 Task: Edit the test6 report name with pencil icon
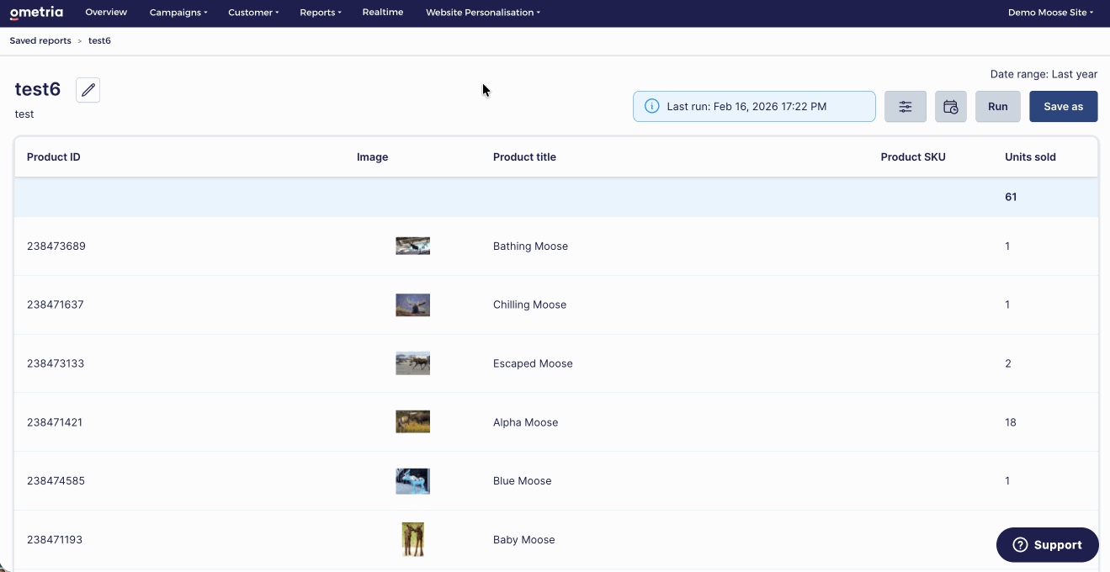(x=88, y=90)
